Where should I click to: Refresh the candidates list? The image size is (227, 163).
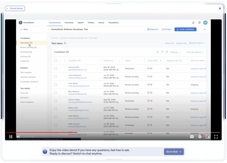167,52
